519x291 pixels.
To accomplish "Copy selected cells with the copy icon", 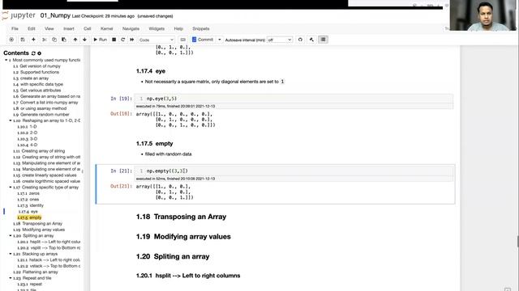I will click(54, 40).
